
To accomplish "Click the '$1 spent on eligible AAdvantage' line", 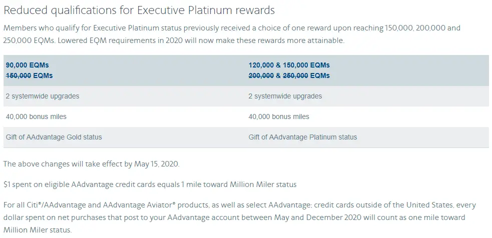I will coord(150,184).
